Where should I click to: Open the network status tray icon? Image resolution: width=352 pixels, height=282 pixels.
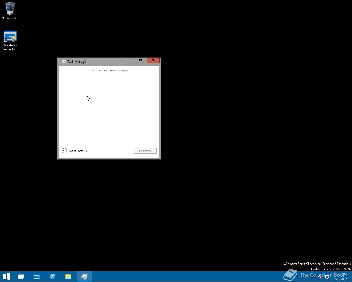[x=313, y=277]
